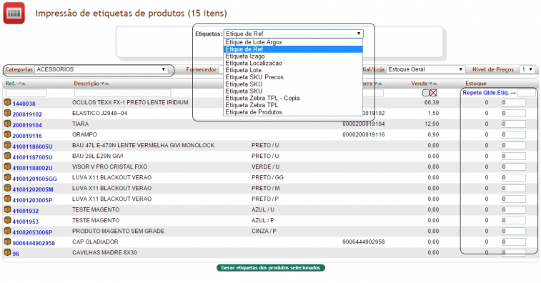Choose Etique de Lote Argox option
The image size is (541, 283).
(293, 42)
